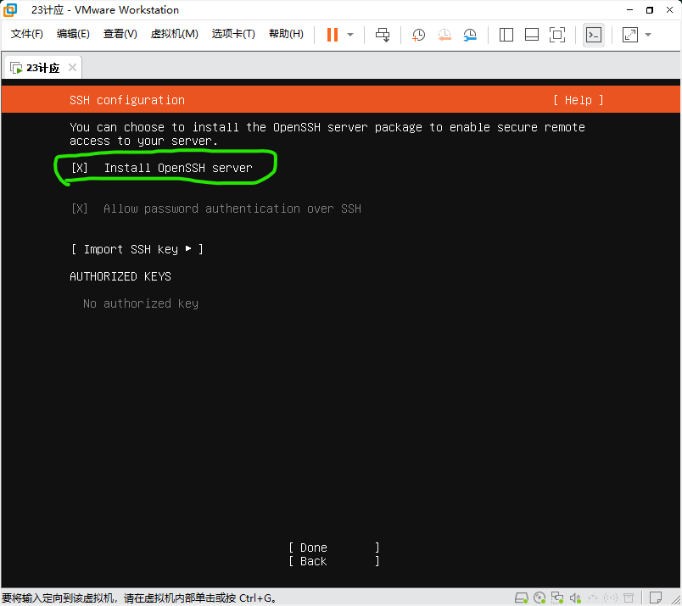The height and width of the screenshot is (606, 682).
Task: Open the 编辑(E) menu
Action: (73, 34)
